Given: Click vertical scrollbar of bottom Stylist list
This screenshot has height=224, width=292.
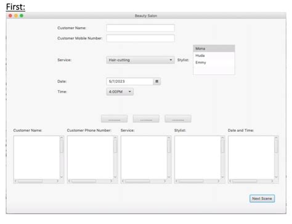Looking at the screenshot, I should 223,157.
